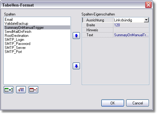Viewport: 157px width, 114px height.
Task: Select Email in the Spalten list
Action: pyautogui.click(x=37, y=20)
